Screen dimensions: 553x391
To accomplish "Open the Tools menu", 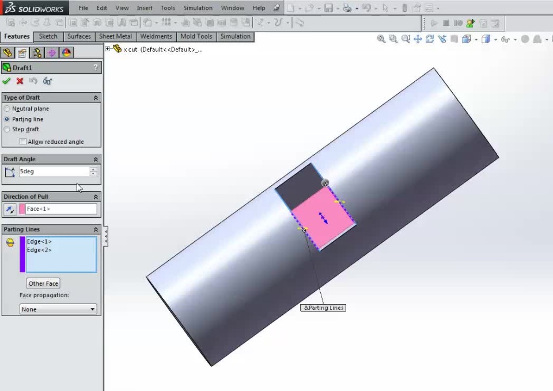I will pyautogui.click(x=168, y=7).
